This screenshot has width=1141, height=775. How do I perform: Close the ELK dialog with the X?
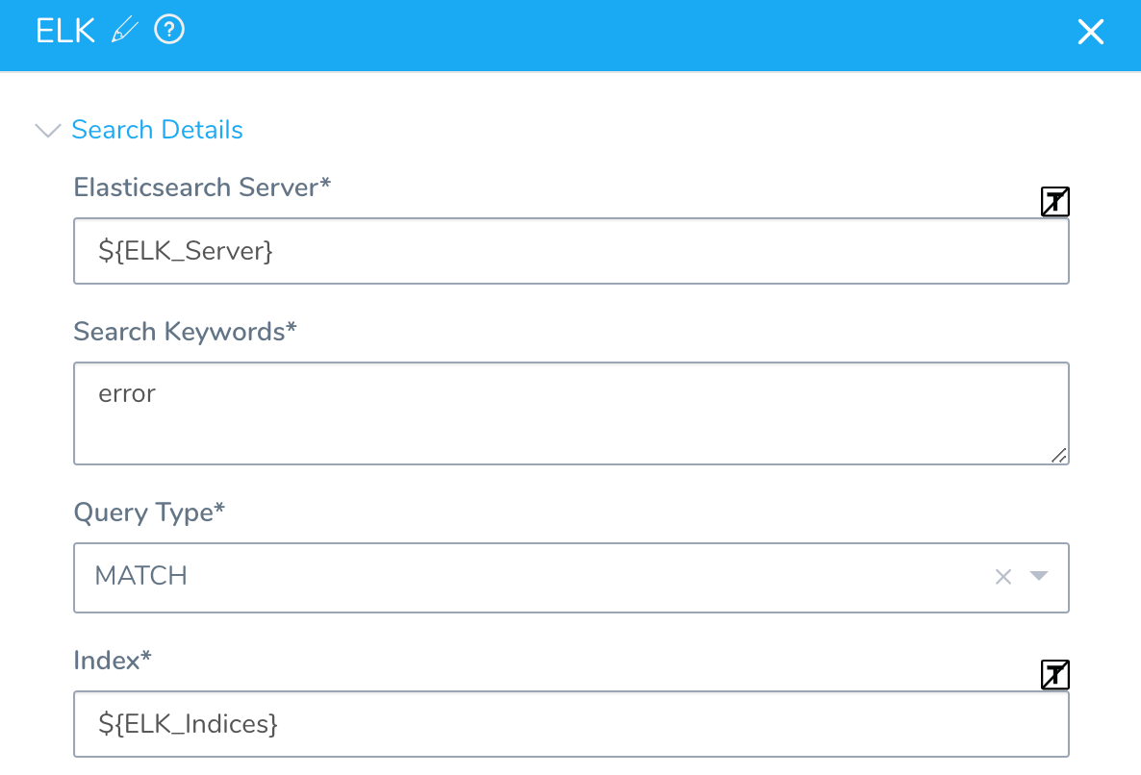pyautogui.click(x=1091, y=32)
